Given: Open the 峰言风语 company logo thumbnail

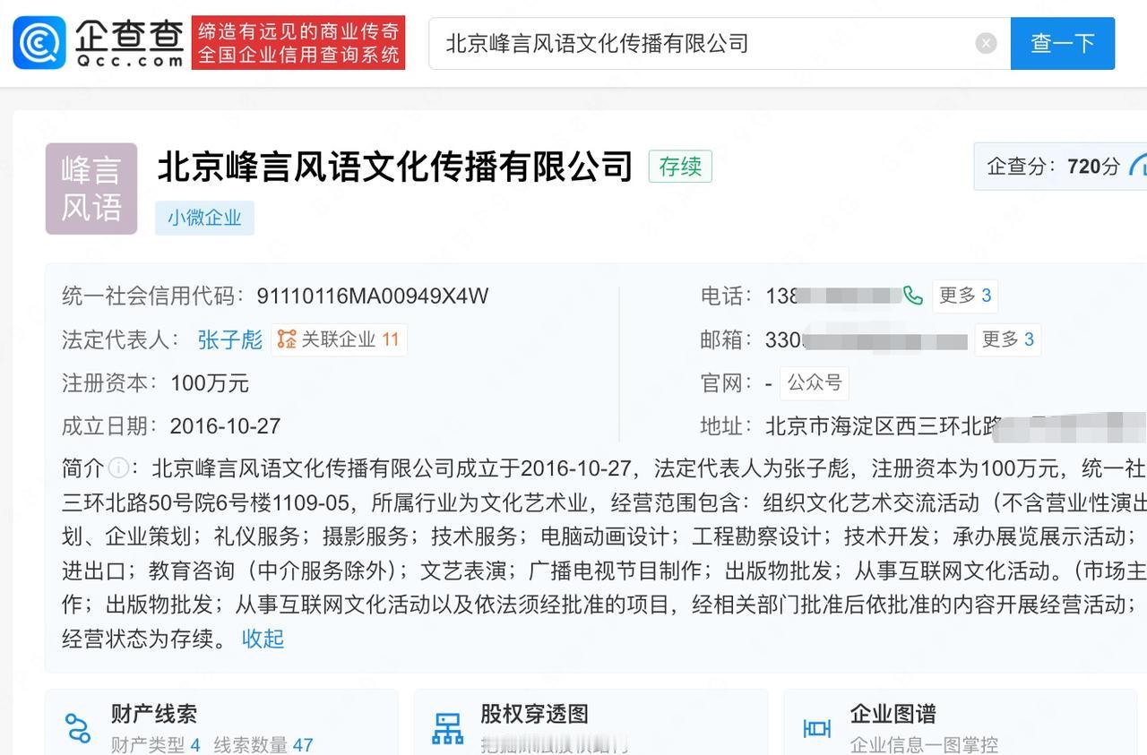Looking at the screenshot, I should [x=91, y=189].
